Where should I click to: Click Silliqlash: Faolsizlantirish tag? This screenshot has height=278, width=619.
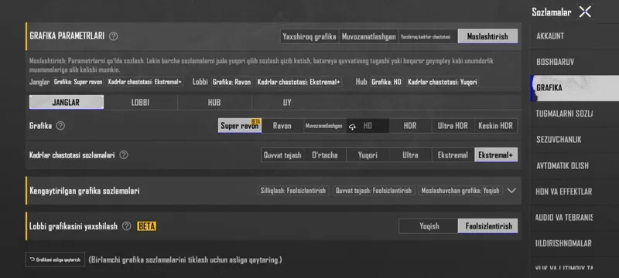point(293,191)
